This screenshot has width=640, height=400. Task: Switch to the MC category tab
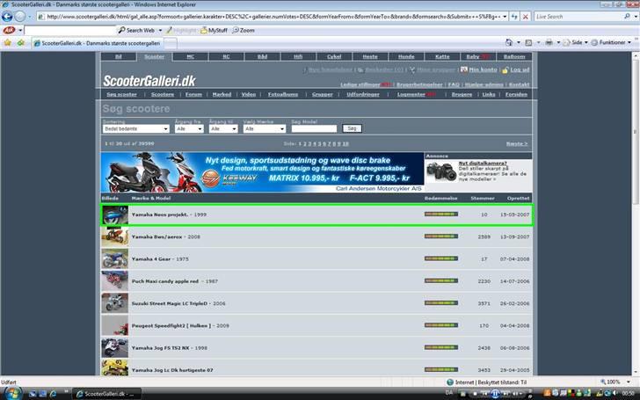191,56
